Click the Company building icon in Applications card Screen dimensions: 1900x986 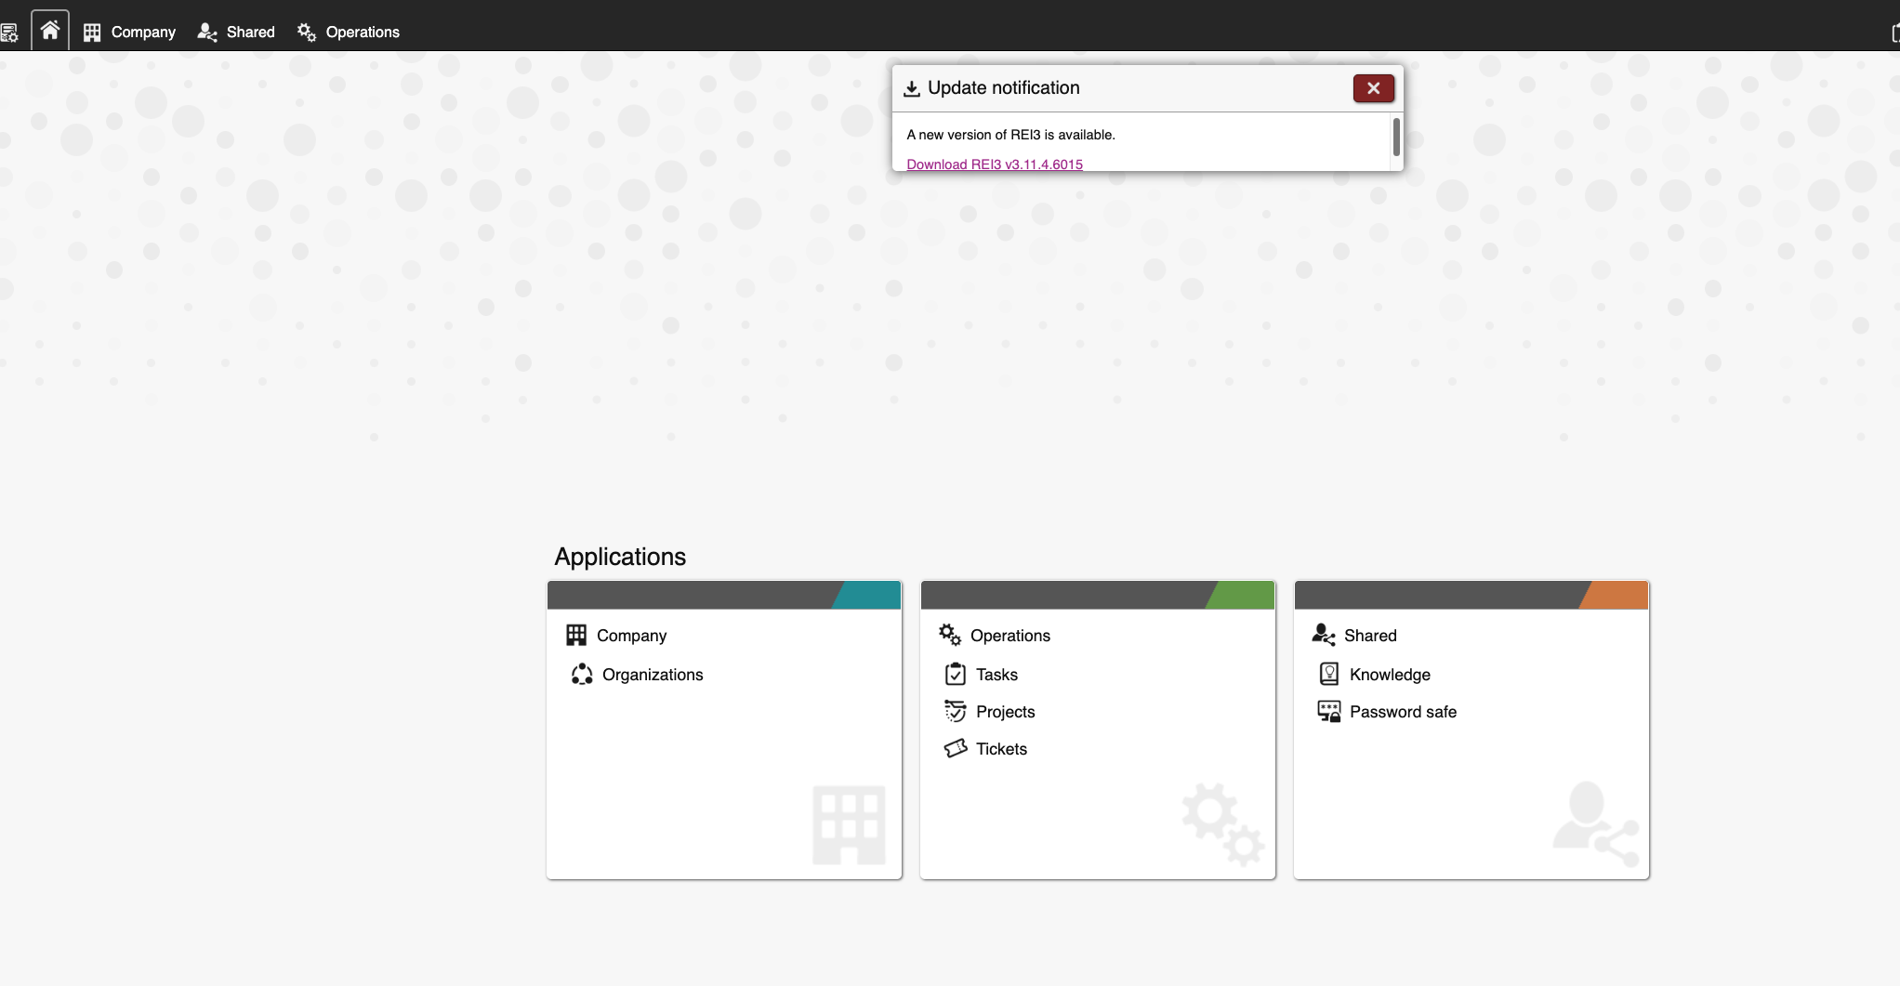(576, 635)
